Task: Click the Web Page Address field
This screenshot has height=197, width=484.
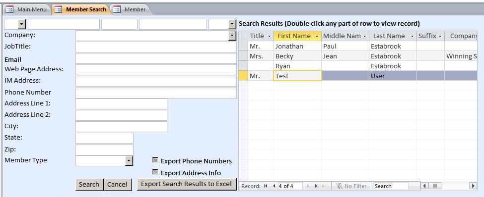Action: [156, 70]
